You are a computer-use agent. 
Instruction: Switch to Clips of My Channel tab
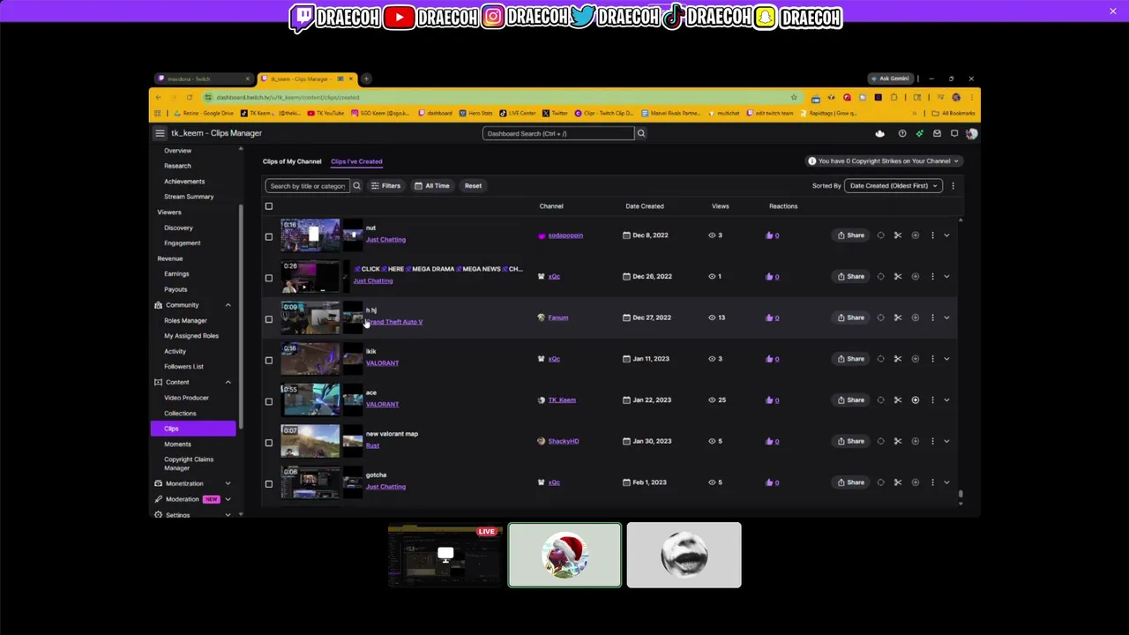[292, 161]
